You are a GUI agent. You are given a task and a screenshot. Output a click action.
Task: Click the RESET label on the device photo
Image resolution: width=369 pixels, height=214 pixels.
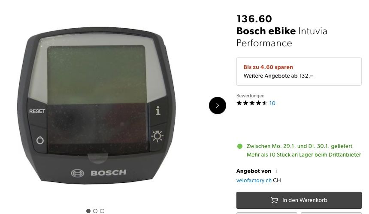[x=37, y=111]
